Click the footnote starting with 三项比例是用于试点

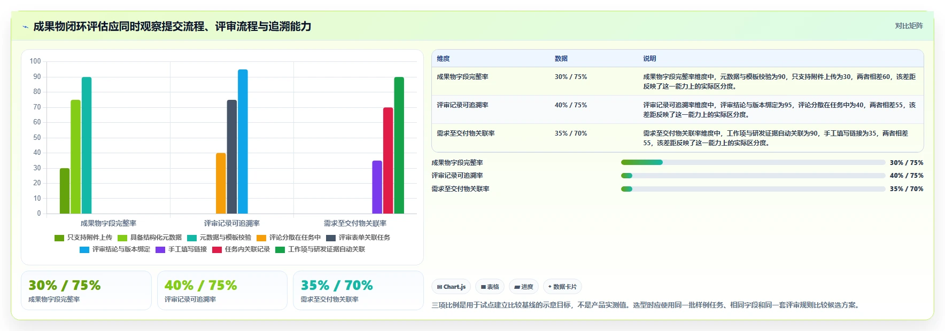click(647, 305)
